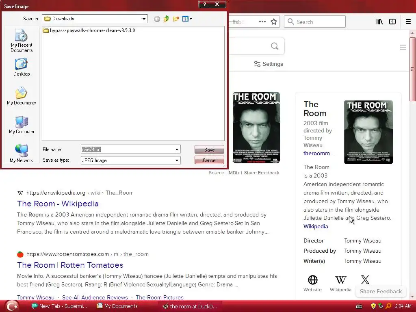Viewport: 416px width, 312px height.
Task: Open the browser hamburger menu
Action: pyautogui.click(x=408, y=22)
